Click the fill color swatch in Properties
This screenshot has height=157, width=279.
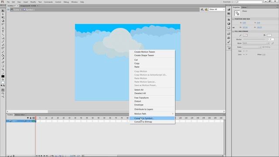point(269,35)
